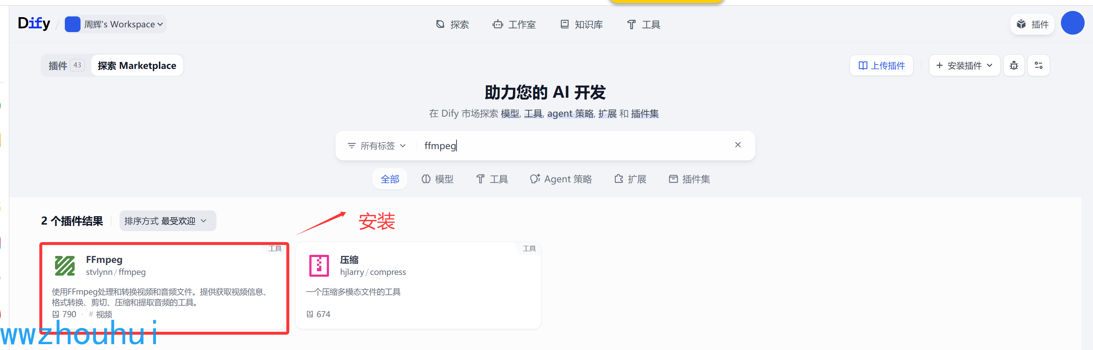Click the 插件 button in the header
Image resolution: width=1093 pixels, height=350 pixels.
[x=1032, y=25]
